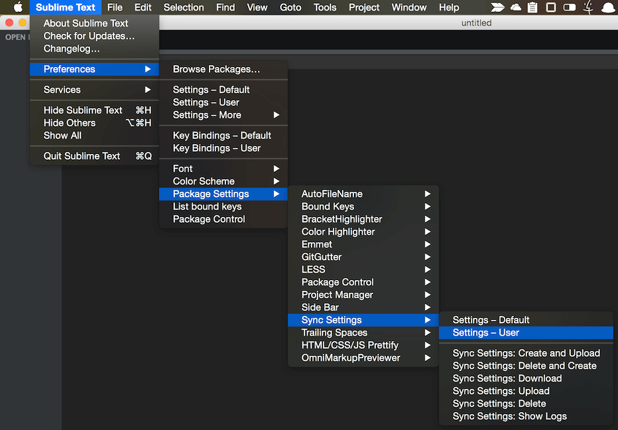Expand the Bound Keys package settings
The image size is (618, 430).
363,206
